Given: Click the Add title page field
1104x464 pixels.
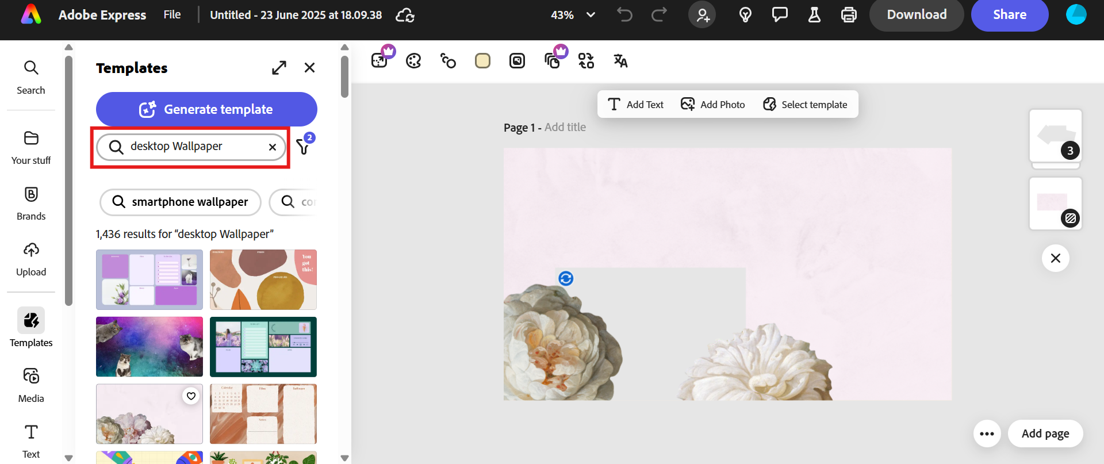Looking at the screenshot, I should point(565,127).
